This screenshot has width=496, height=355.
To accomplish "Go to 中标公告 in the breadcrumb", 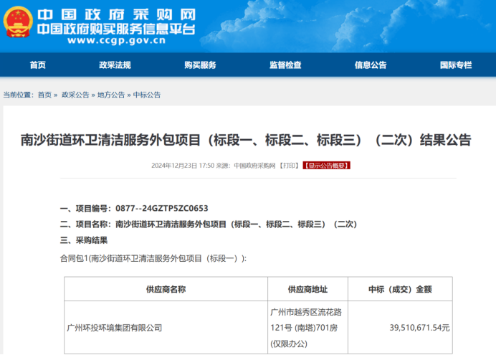I will [147, 95].
